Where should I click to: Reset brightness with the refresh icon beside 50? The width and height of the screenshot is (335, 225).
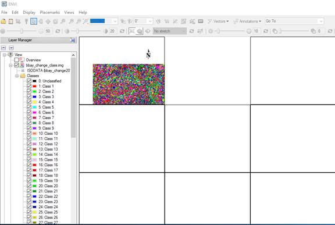pyautogui.click(x=58, y=31)
